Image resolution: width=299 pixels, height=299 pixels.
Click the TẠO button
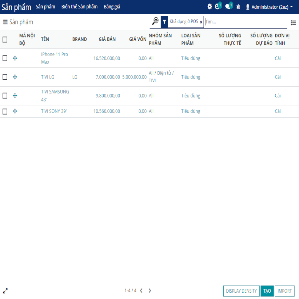(267, 291)
